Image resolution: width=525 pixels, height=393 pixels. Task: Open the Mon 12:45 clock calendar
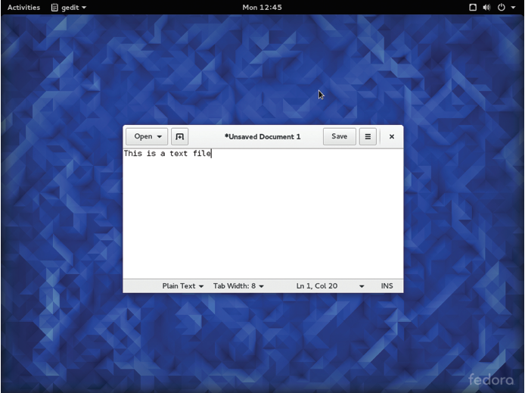pyautogui.click(x=262, y=8)
